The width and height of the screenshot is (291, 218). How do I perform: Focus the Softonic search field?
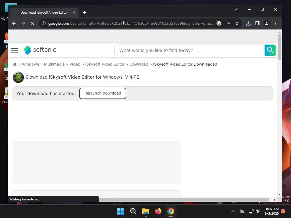(190, 50)
